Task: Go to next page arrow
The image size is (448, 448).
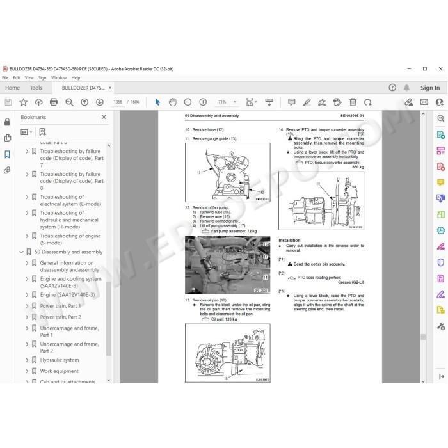Action: coord(100,102)
